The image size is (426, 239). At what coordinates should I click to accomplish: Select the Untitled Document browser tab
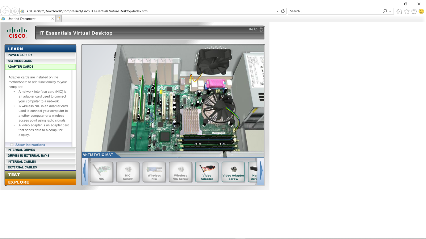click(28, 19)
